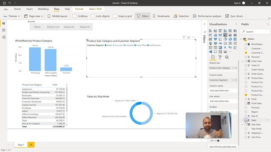Image resolution: width=271 pixels, height=152 pixels.
Task: Switch to the Insert ribbon tab
Action: pos(29,9)
